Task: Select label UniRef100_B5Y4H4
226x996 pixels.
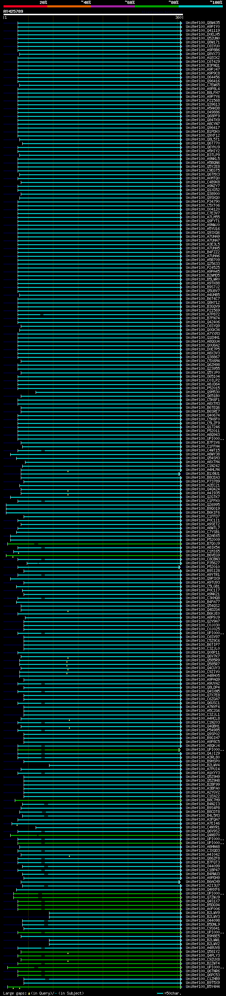Action: (x=202, y=986)
